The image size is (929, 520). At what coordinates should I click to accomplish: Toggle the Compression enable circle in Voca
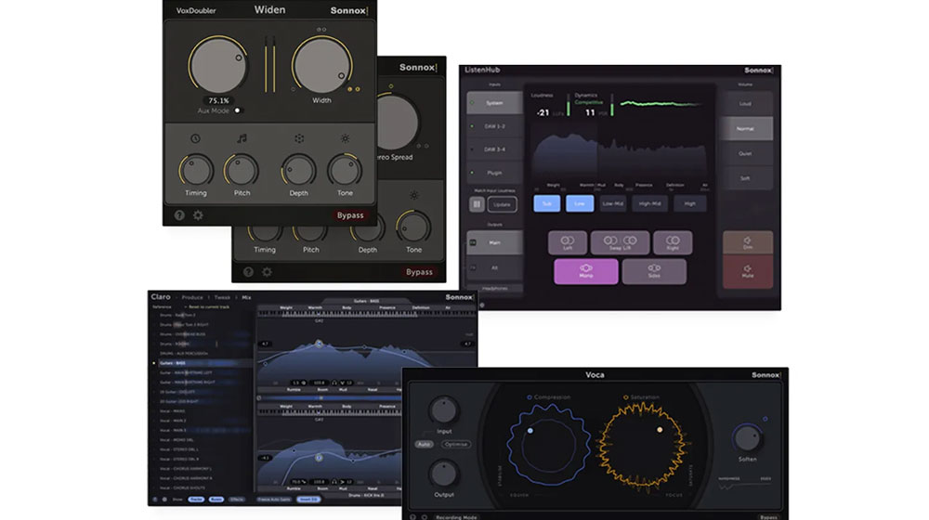click(530, 396)
